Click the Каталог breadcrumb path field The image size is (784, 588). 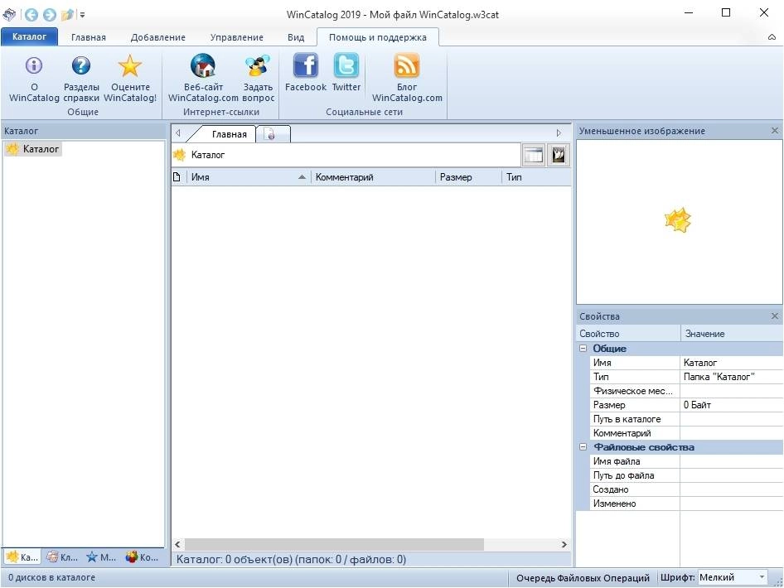tap(346, 155)
